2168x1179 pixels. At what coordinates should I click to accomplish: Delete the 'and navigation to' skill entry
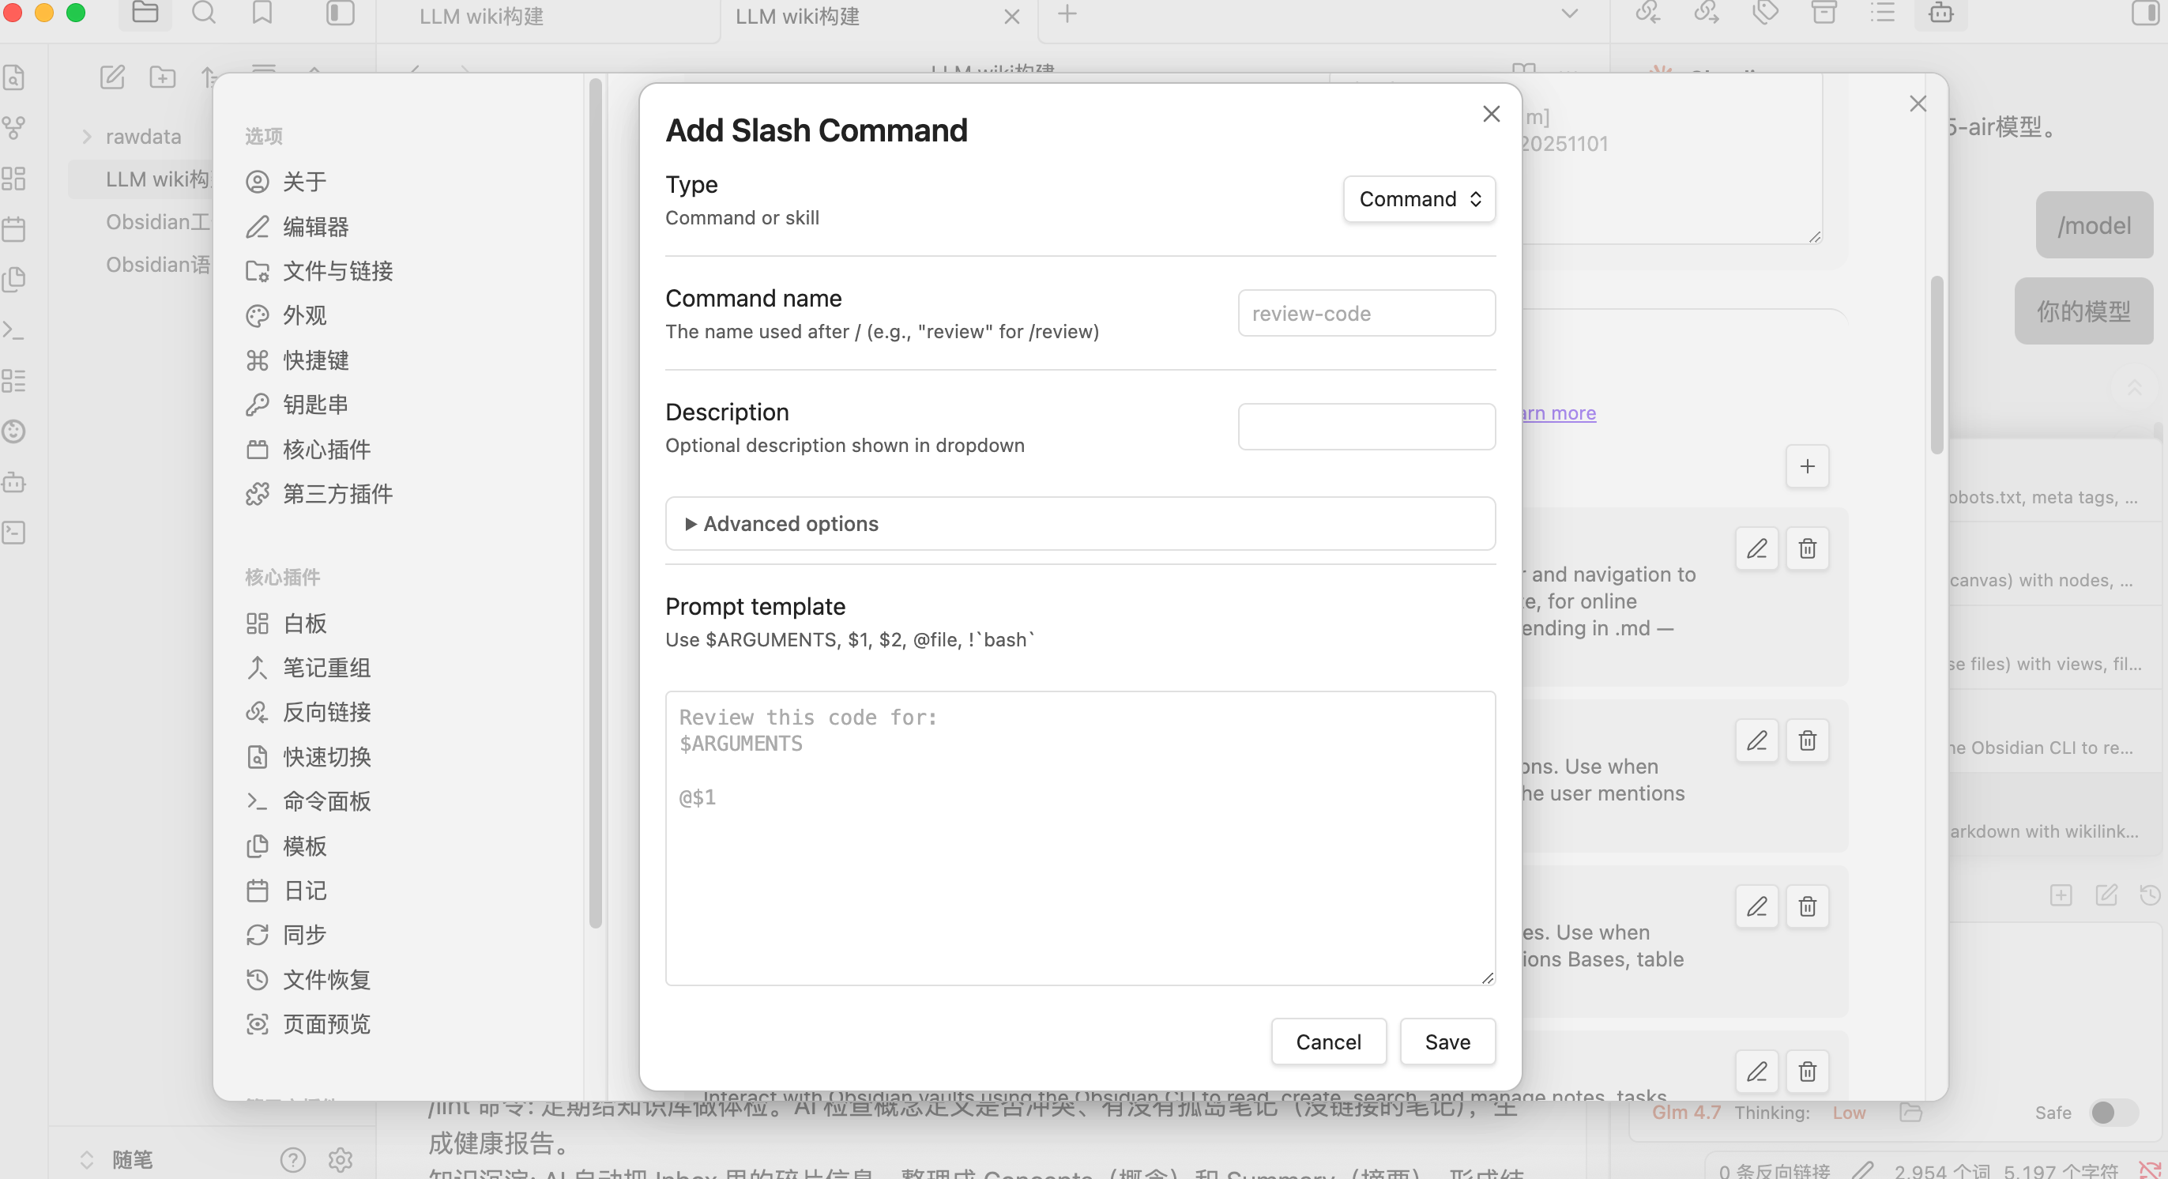[x=1807, y=548]
